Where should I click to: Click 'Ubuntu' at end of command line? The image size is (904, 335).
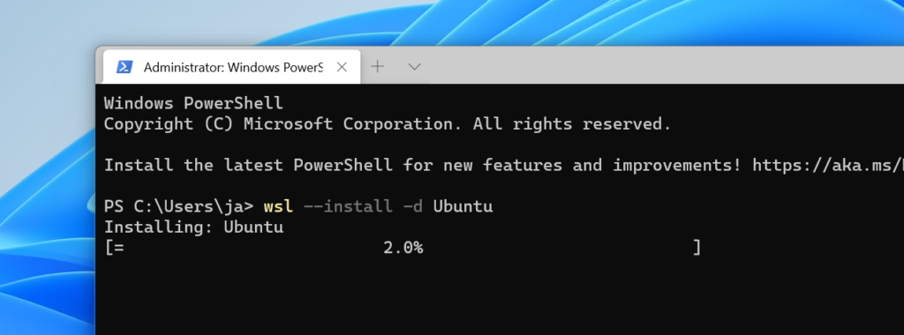tap(463, 206)
